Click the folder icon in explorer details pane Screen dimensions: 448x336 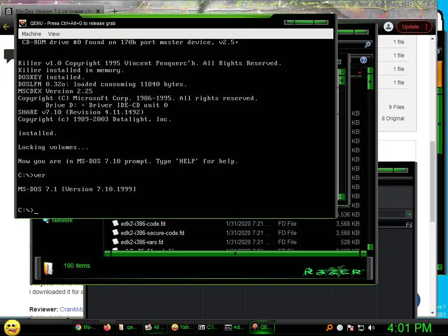49,269
